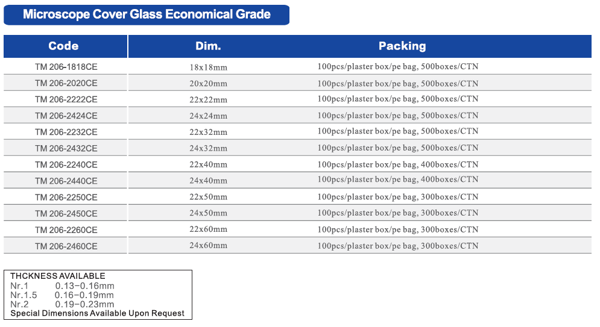The image size is (600, 327).
Task: Select the TM 206-2450CE code cell
Action: (x=66, y=214)
